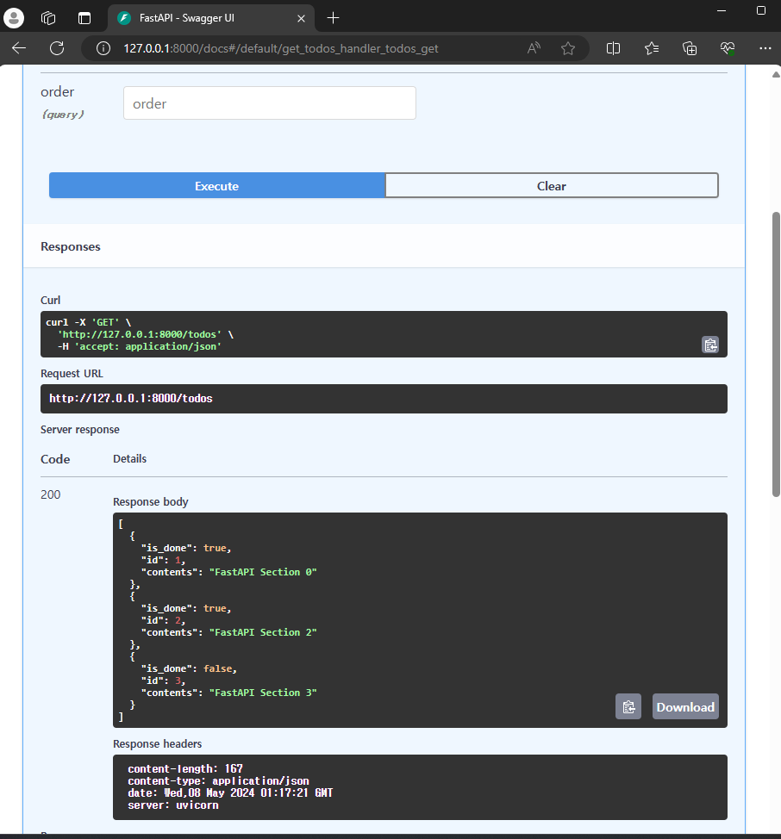This screenshot has height=839, width=781.
Task: Download the response body
Action: tap(685, 707)
